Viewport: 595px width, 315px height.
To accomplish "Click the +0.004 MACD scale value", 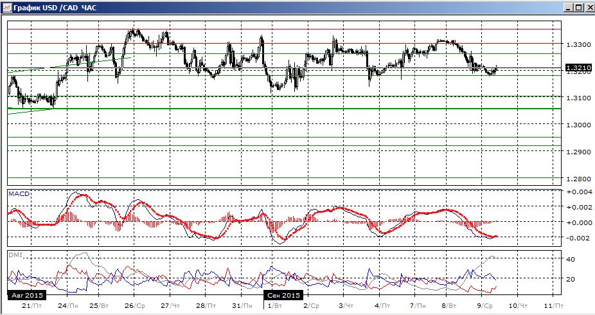I will 578,192.
